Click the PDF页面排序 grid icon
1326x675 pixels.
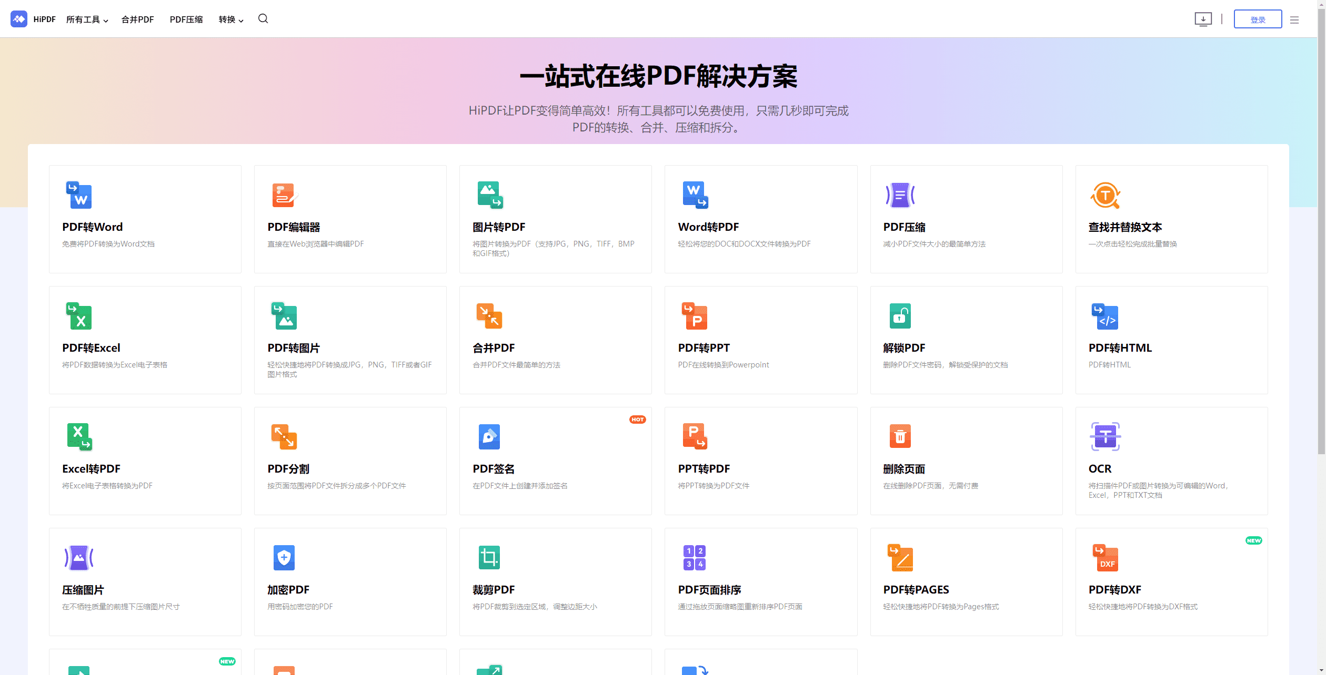(695, 558)
